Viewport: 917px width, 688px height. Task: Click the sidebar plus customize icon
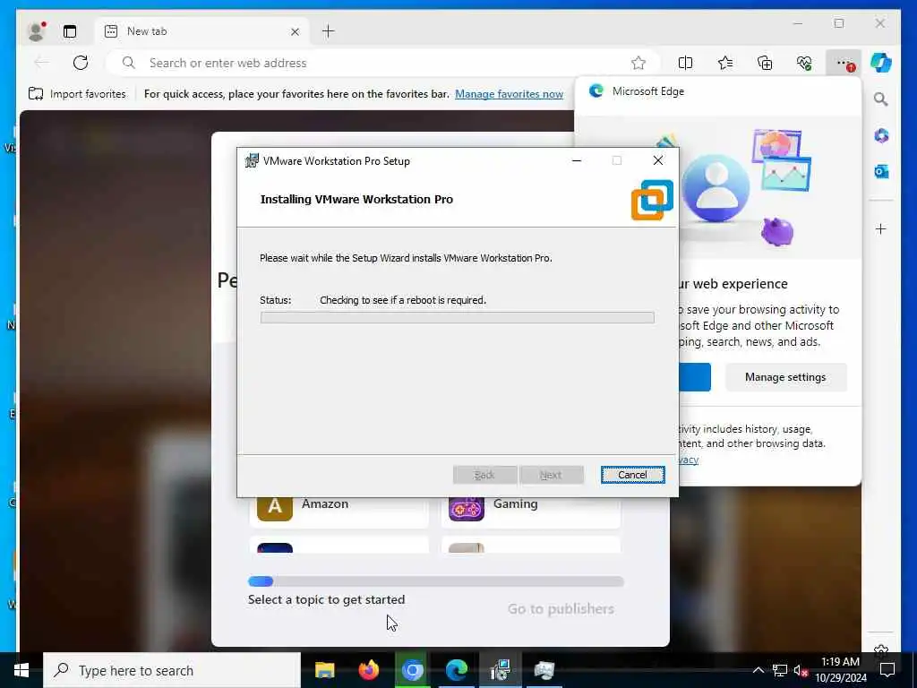click(x=881, y=228)
